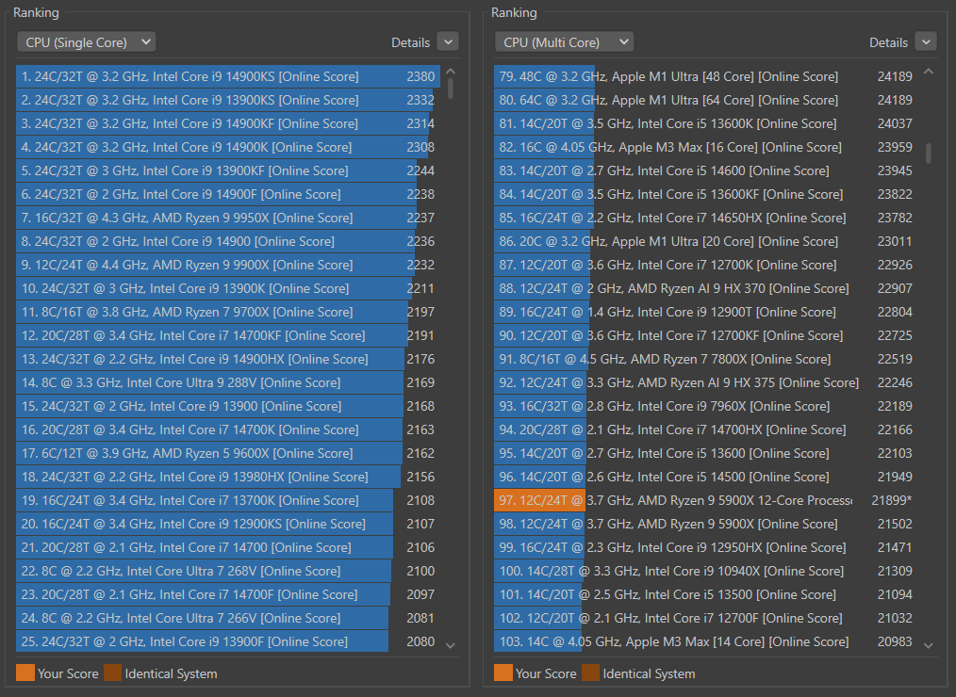Select row 5 Intel Core i9 13900KF
The image size is (956, 697).
(228, 170)
